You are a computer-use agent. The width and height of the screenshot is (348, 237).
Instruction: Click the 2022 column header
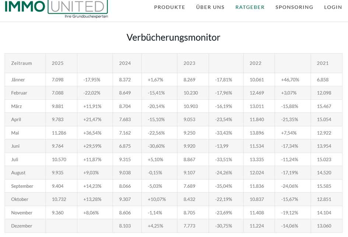(256, 63)
